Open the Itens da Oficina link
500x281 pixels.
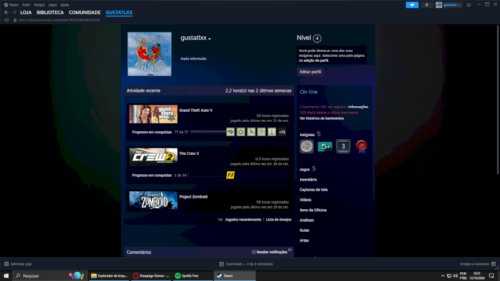(x=313, y=210)
